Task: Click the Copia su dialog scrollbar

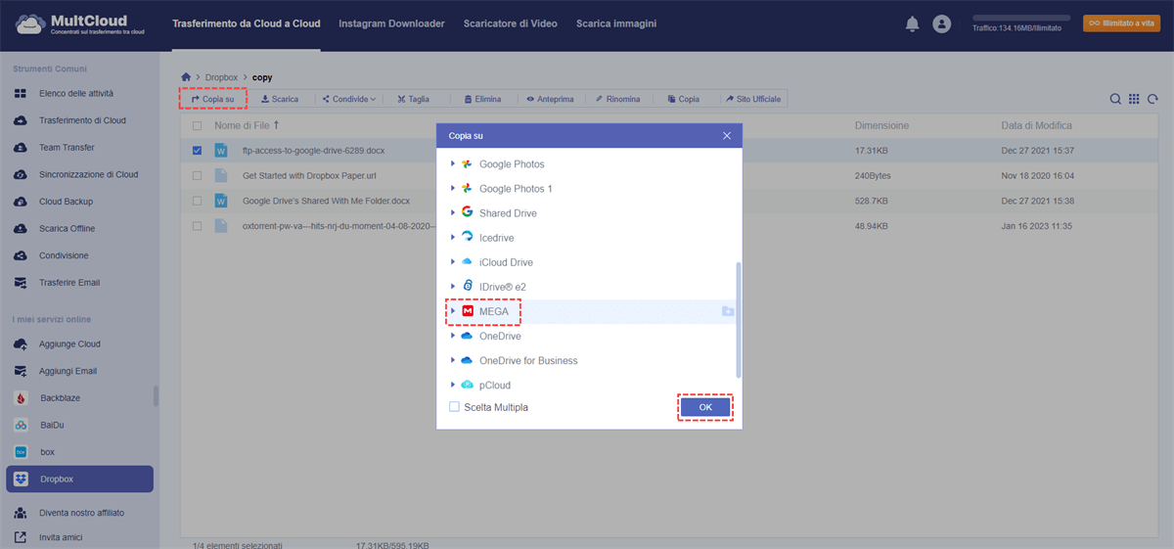Action: click(x=739, y=319)
